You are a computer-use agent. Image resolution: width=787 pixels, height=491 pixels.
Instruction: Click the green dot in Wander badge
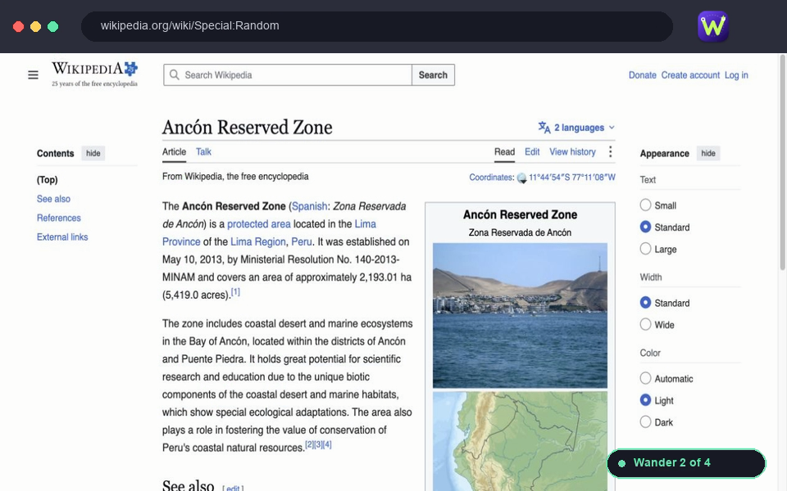tap(622, 463)
